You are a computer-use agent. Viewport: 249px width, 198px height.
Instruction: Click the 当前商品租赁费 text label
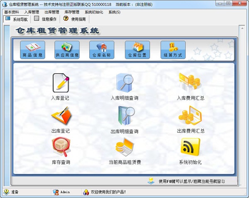click(125, 162)
